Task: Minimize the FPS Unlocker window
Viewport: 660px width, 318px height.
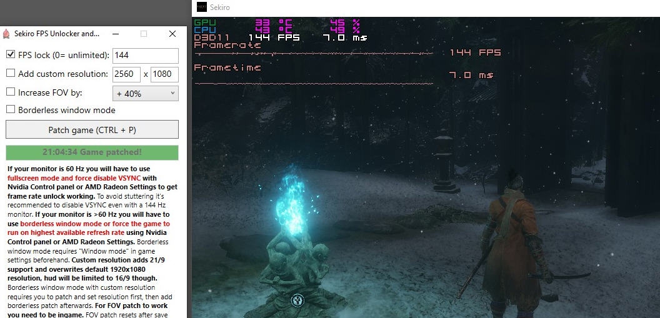Action: [116, 34]
